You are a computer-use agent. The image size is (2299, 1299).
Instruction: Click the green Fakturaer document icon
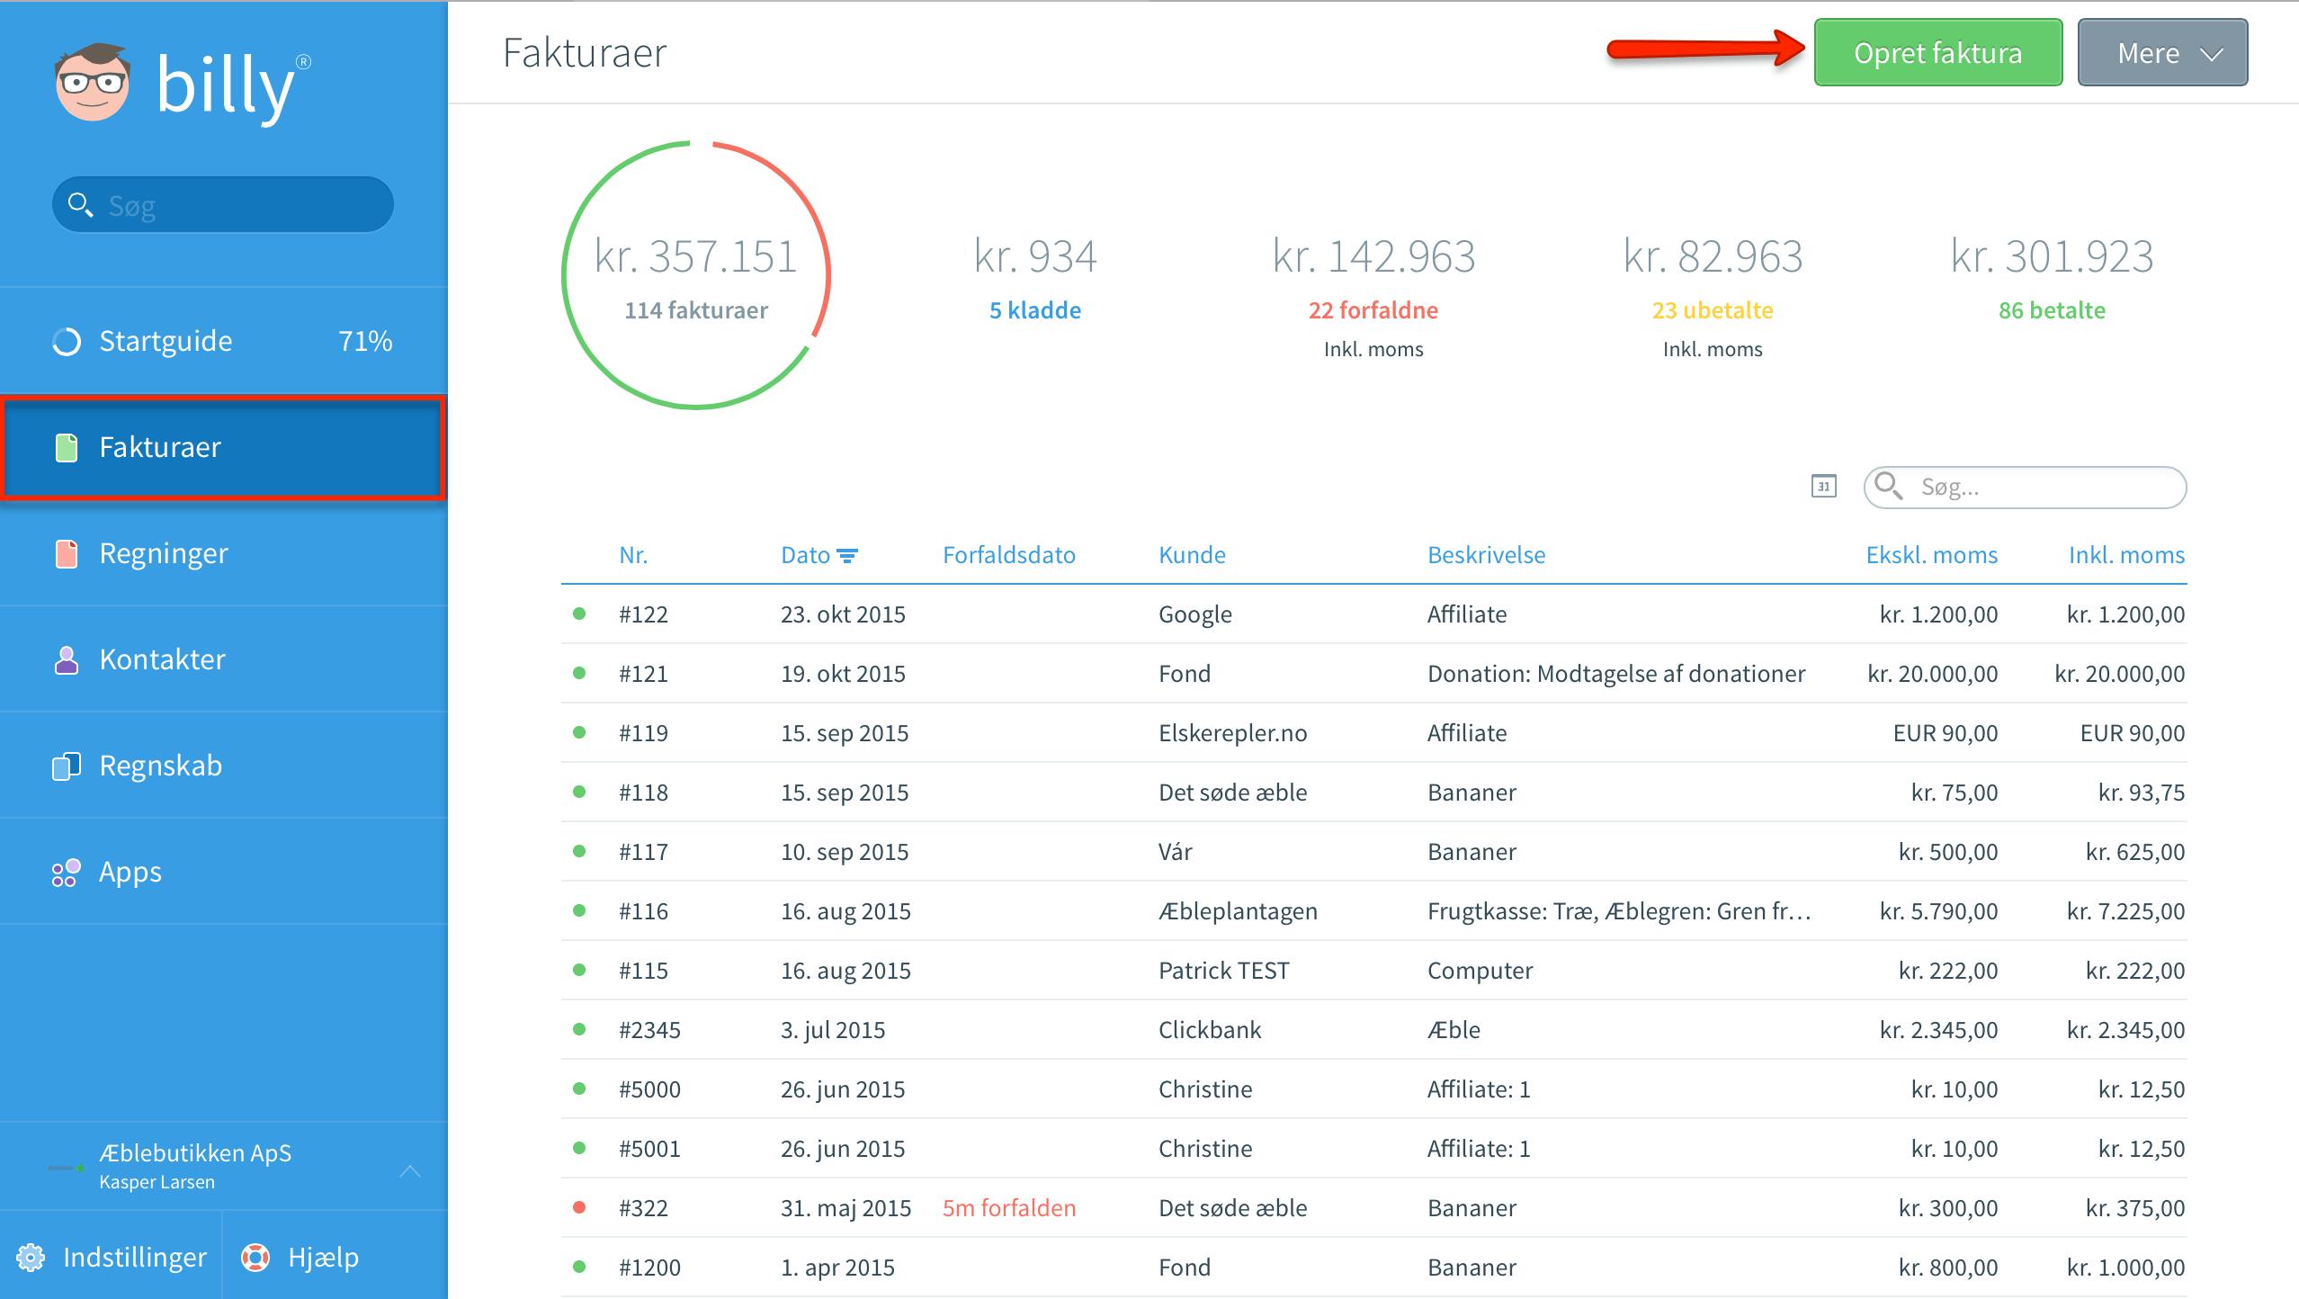click(x=67, y=447)
